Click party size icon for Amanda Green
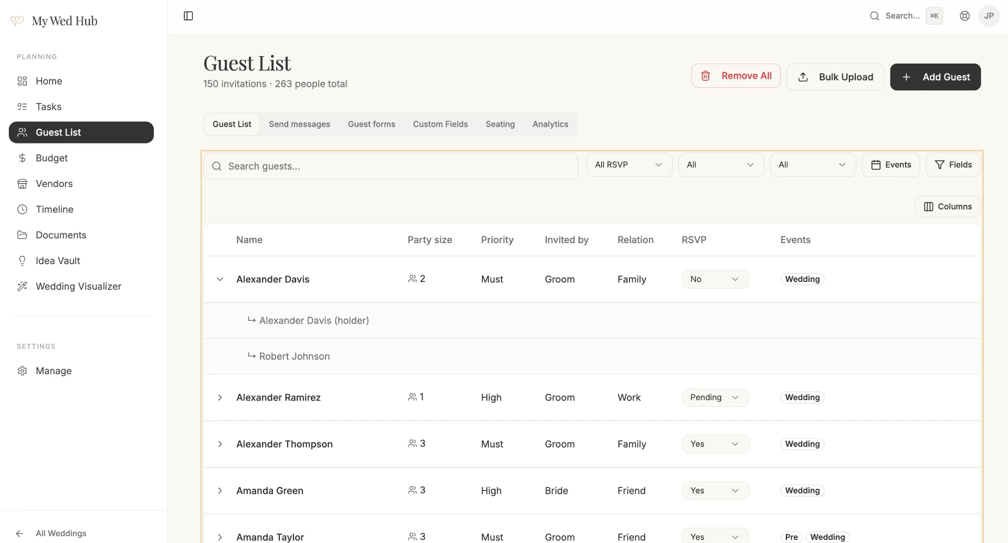This screenshot has width=1008, height=543. click(x=412, y=490)
